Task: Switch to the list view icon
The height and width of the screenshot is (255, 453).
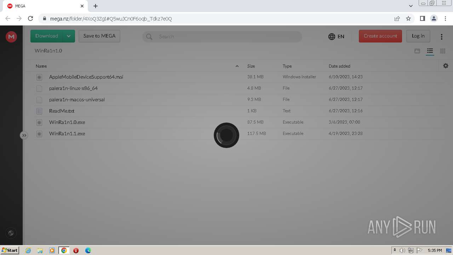Action: (x=430, y=51)
